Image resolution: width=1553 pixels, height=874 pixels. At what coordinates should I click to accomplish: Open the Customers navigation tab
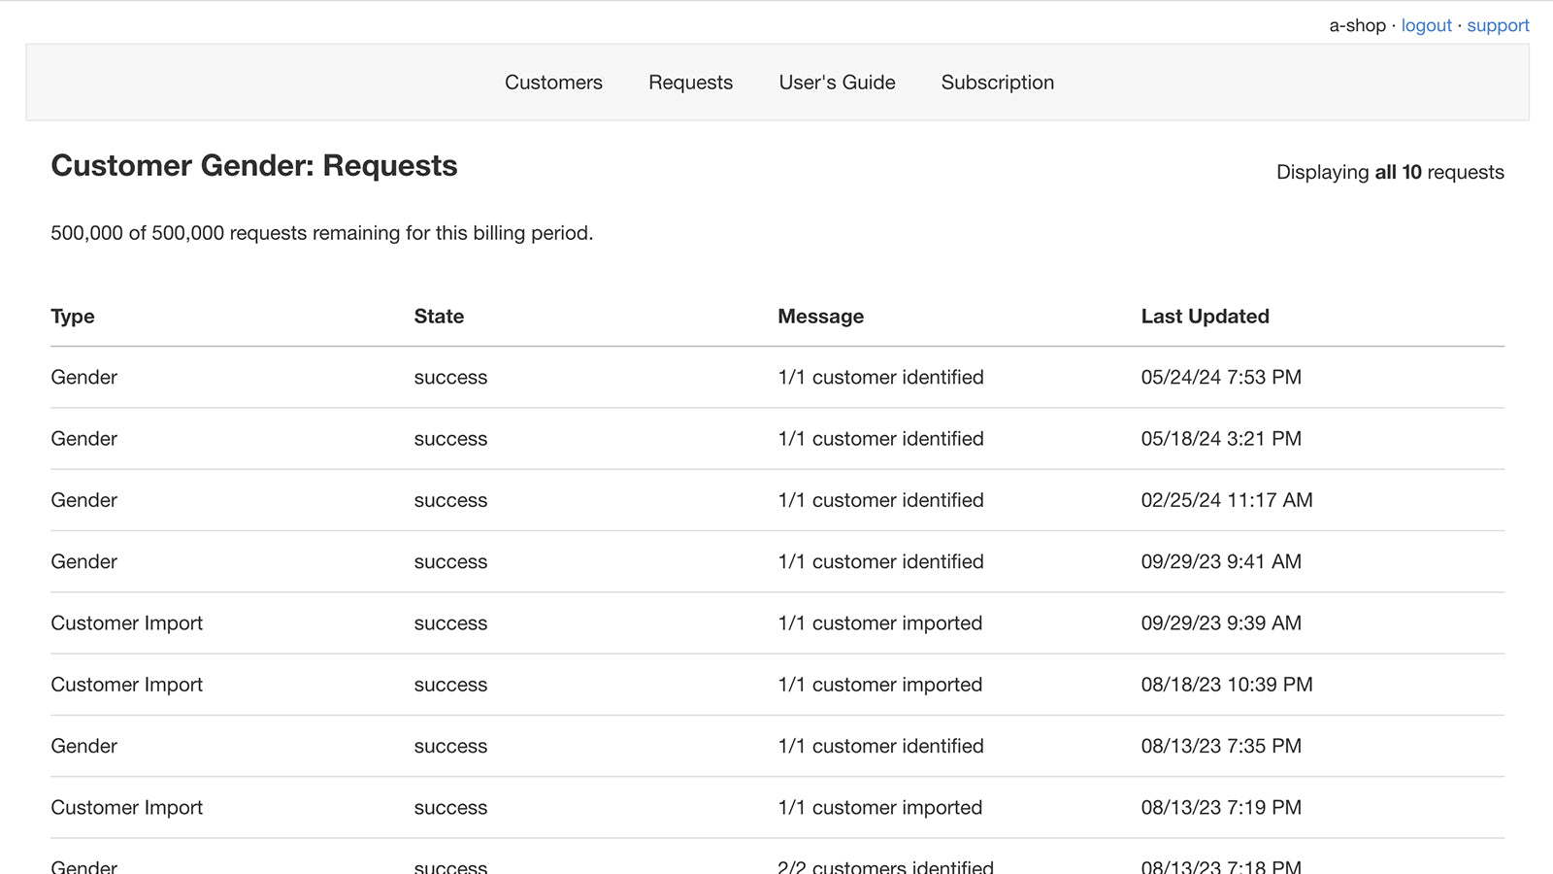pos(553,83)
